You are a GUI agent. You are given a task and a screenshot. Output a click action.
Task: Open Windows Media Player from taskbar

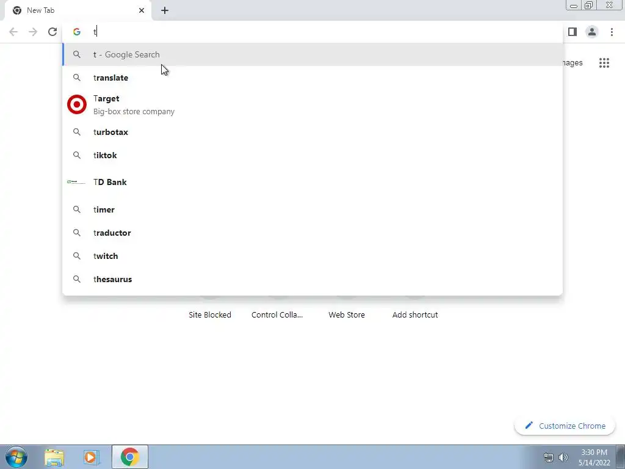(92, 457)
